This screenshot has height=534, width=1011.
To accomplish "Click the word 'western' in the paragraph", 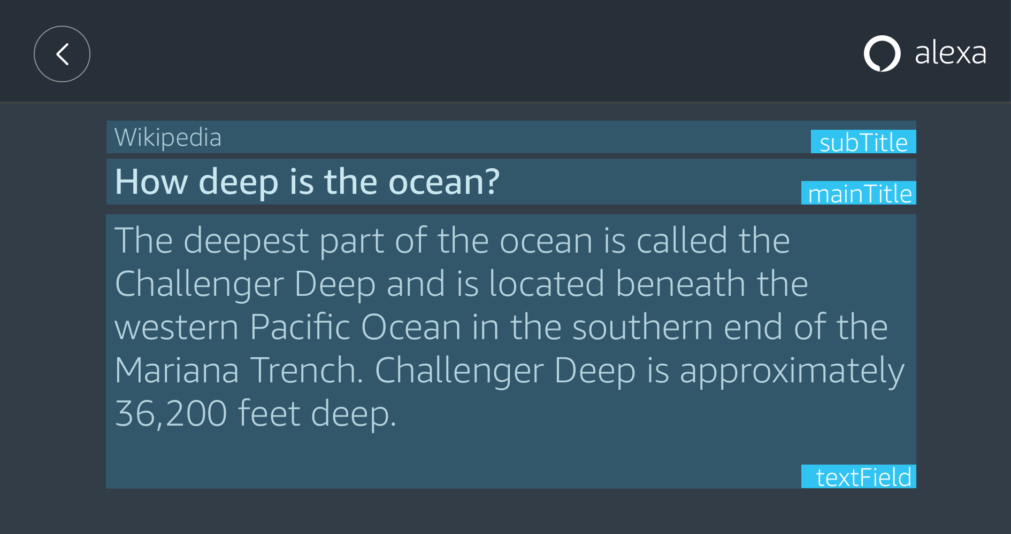I will click(177, 327).
